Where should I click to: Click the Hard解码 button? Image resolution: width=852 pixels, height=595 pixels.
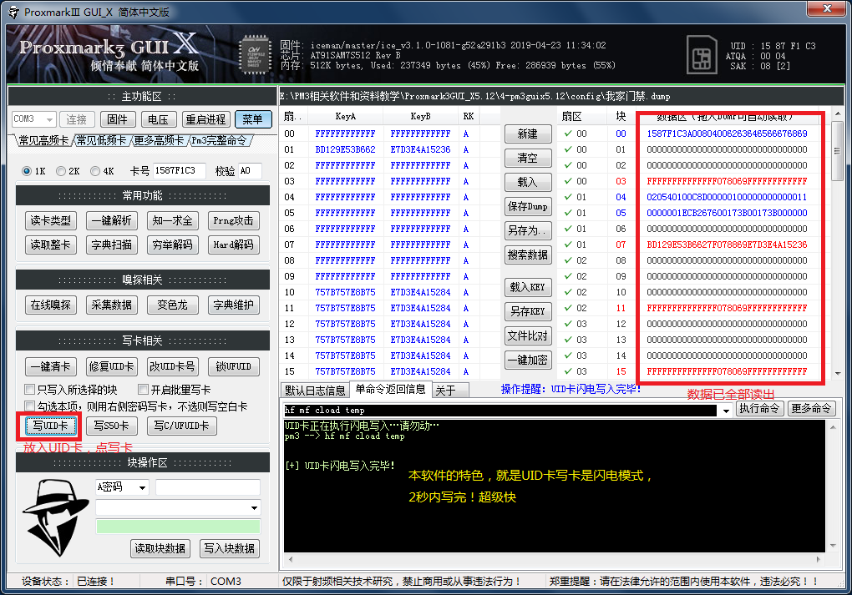[233, 245]
